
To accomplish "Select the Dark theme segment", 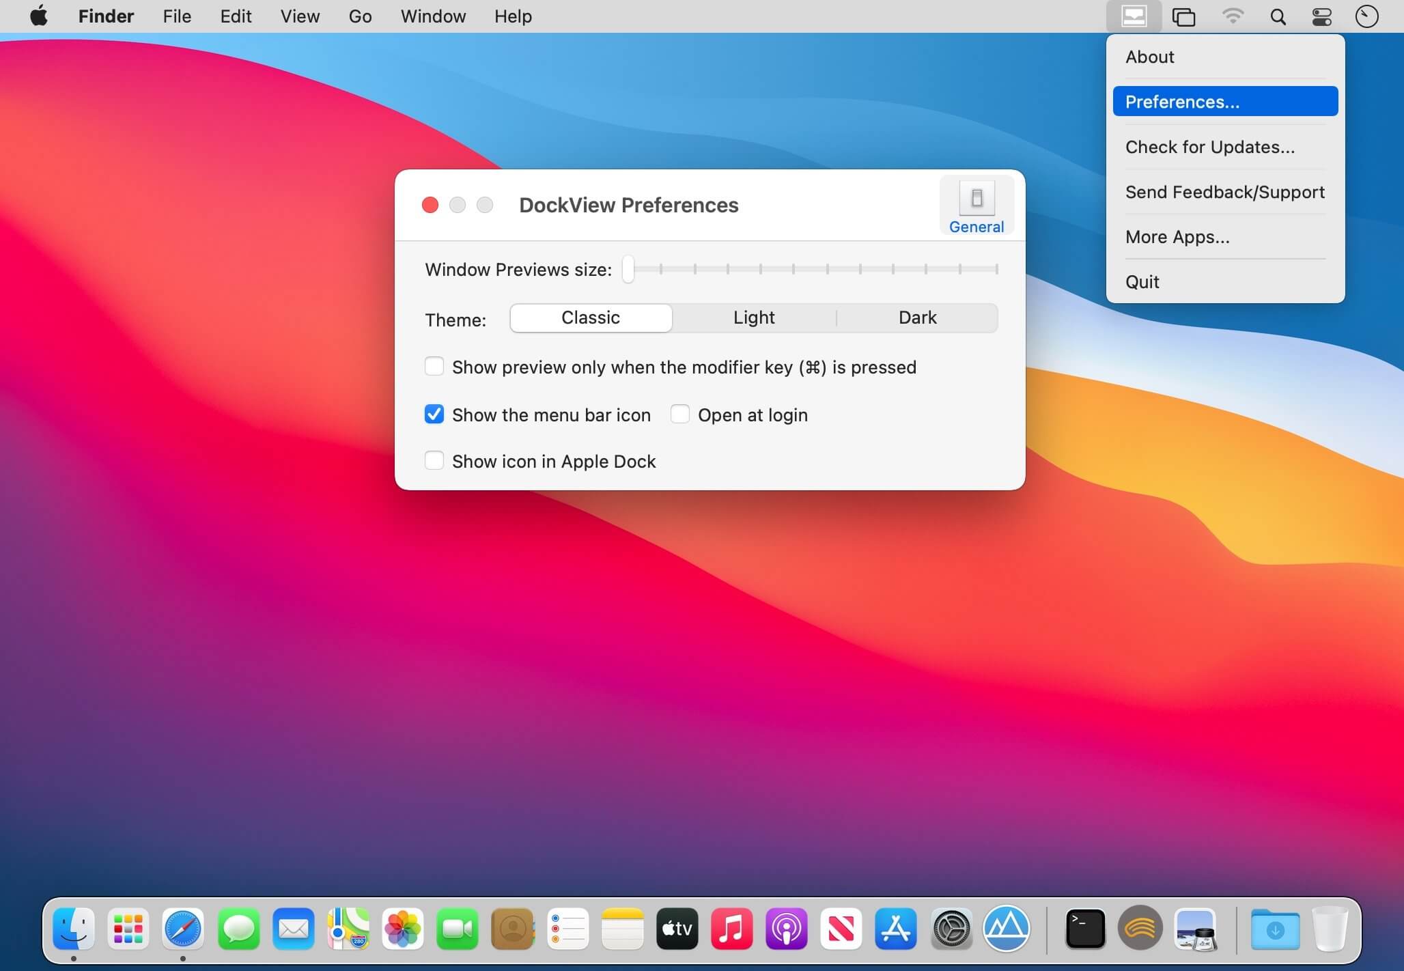I will click(x=916, y=318).
